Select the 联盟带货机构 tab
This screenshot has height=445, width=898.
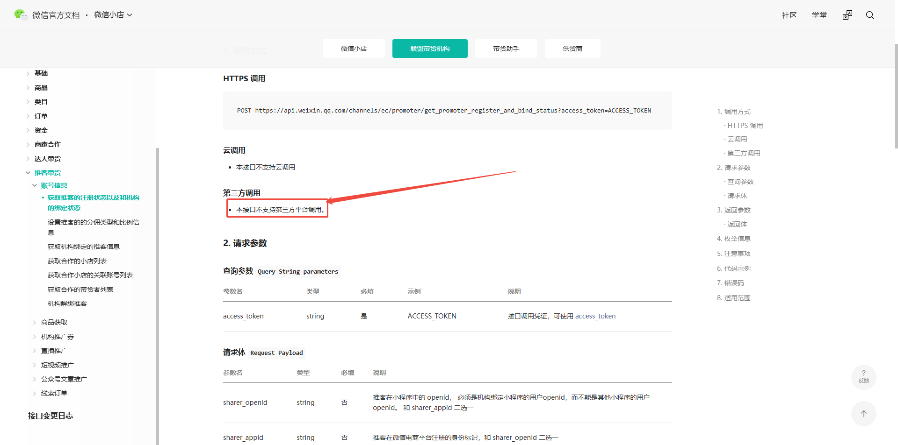pyautogui.click(x=430, y=49)
